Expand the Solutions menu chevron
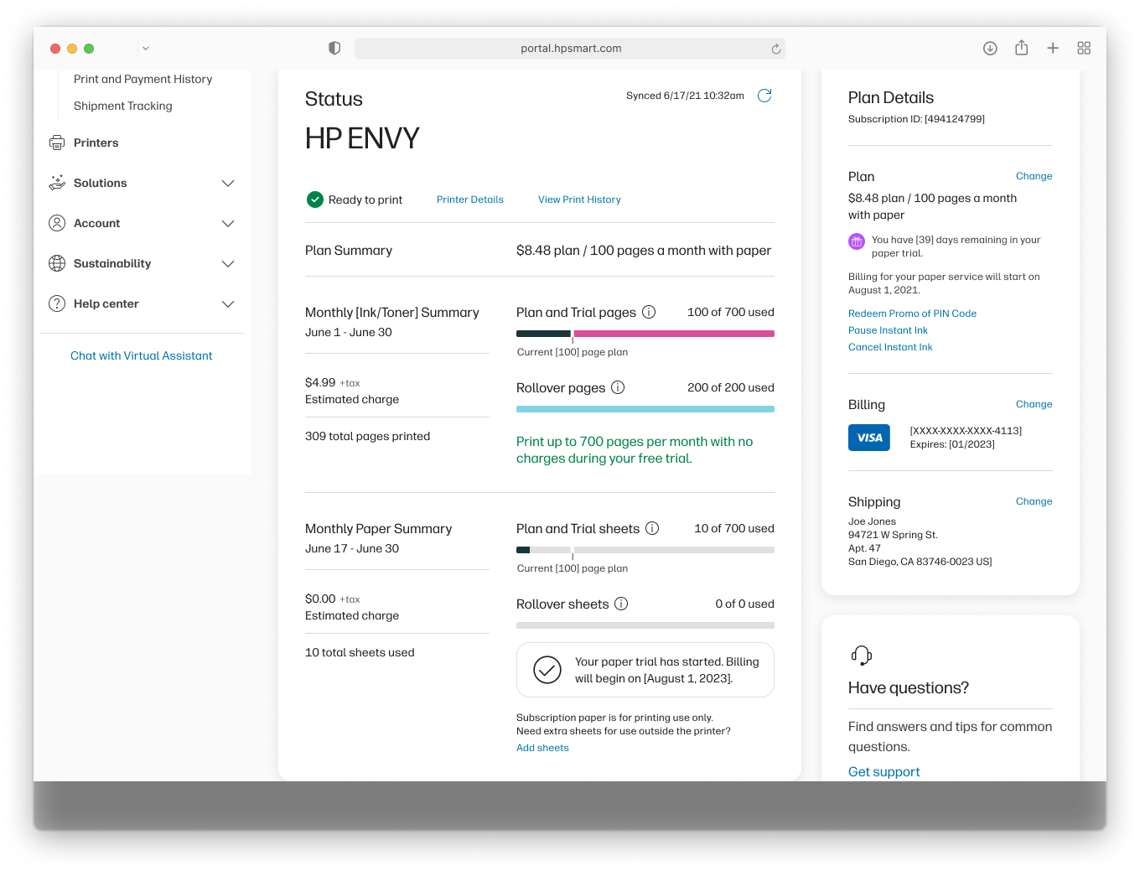The width and height of the screenshot is (1140, 871). coord(228,183)
